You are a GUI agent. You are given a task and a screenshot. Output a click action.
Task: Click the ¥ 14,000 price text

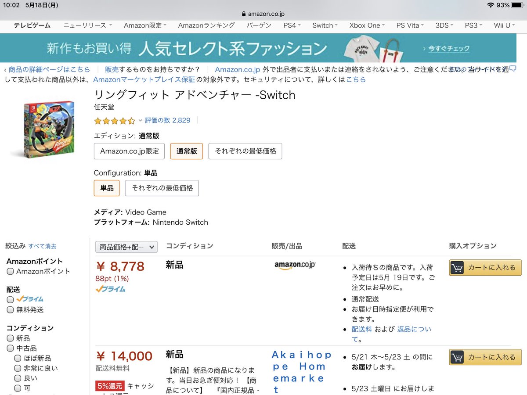pos(124,356)
